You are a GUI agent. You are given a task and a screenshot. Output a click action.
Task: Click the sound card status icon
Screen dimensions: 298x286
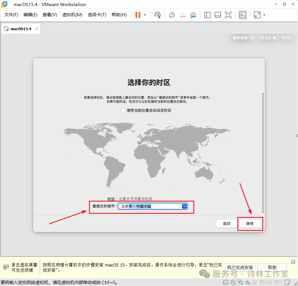[248, 283]
